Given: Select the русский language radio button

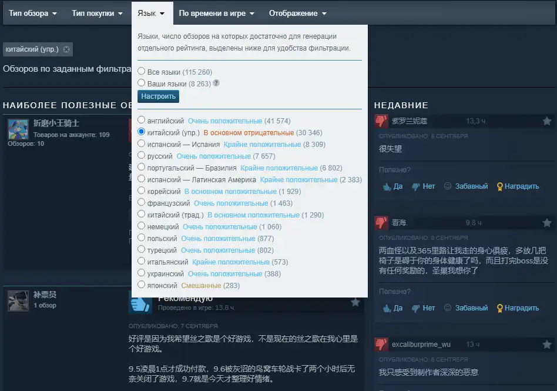Looking at the screenshot, I should pos(141,156).
